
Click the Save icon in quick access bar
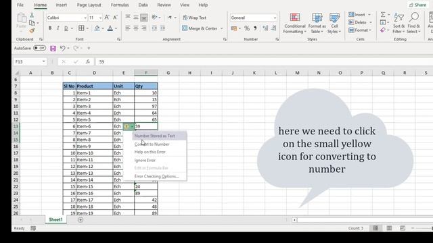tap(53, 49)
